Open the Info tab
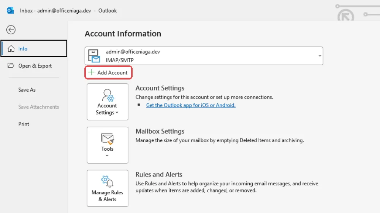The image size is (380, 213). pyautogui.click(x=34, y=49)
